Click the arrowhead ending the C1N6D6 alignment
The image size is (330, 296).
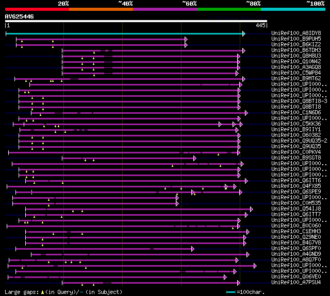(x=246, y=113)
